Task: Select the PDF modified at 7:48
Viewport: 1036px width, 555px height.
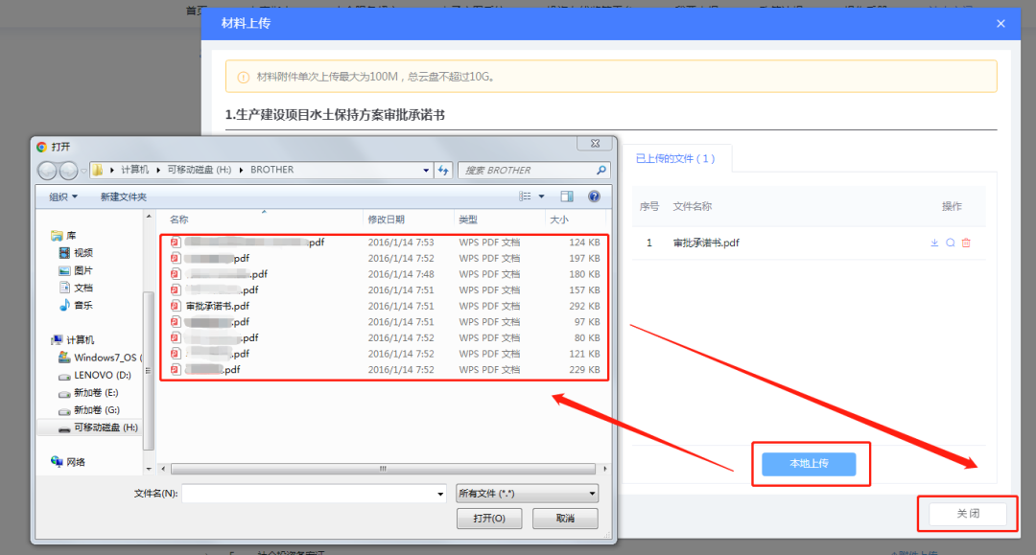Action: [385, 274]
